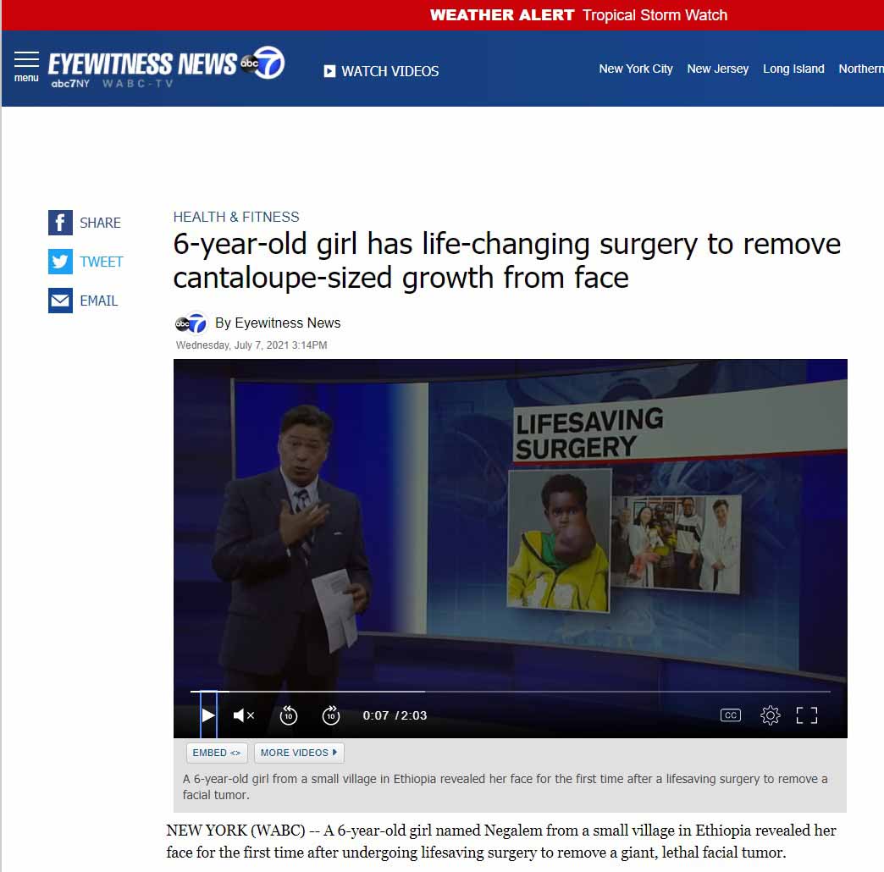This screenshot has height=872, width=884.
Task: Email the article via envelope icon
Action: pos(60,301)
